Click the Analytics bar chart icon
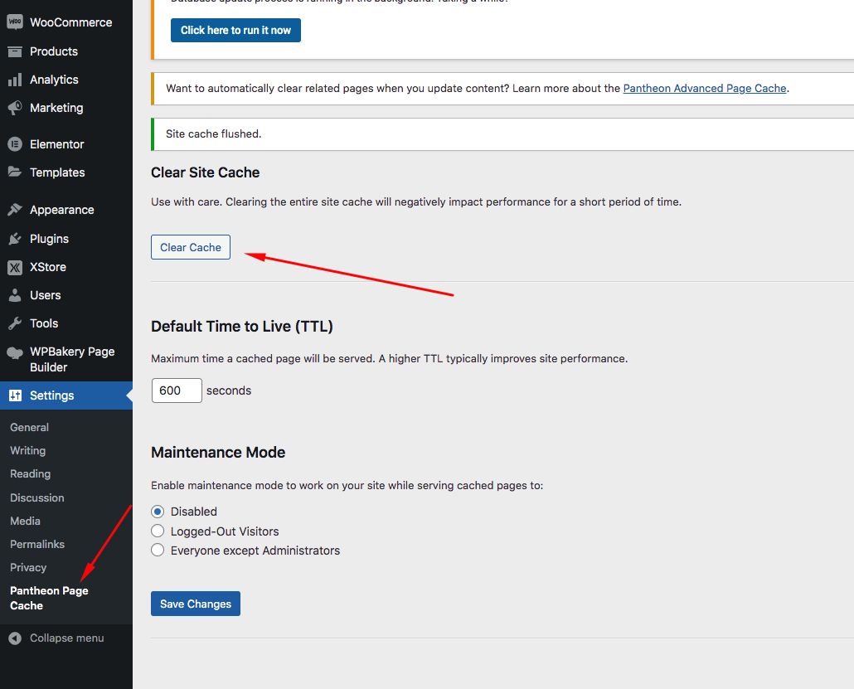The width and height of the screenshot is (854, 689). point(15,80)
